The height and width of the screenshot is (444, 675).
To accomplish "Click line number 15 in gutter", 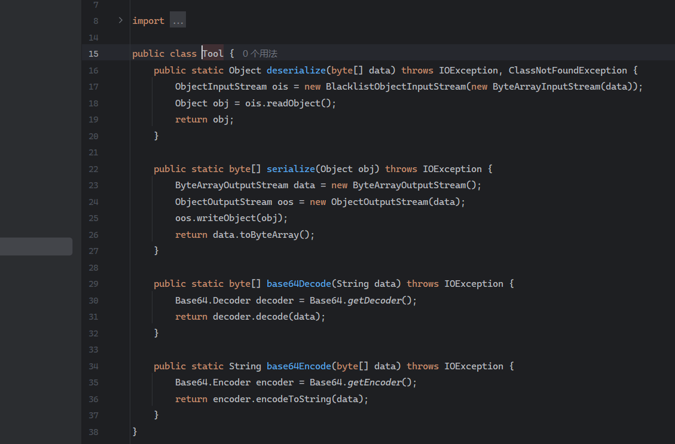I will 93,54.
